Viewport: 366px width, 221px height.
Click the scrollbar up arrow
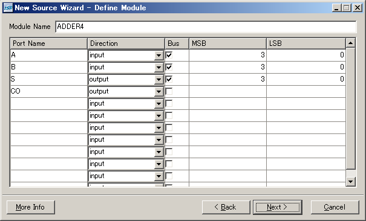[x=351, y=43]
